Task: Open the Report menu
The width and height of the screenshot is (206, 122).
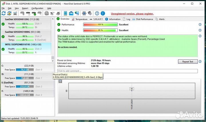Action: click(x=25, y=8)
